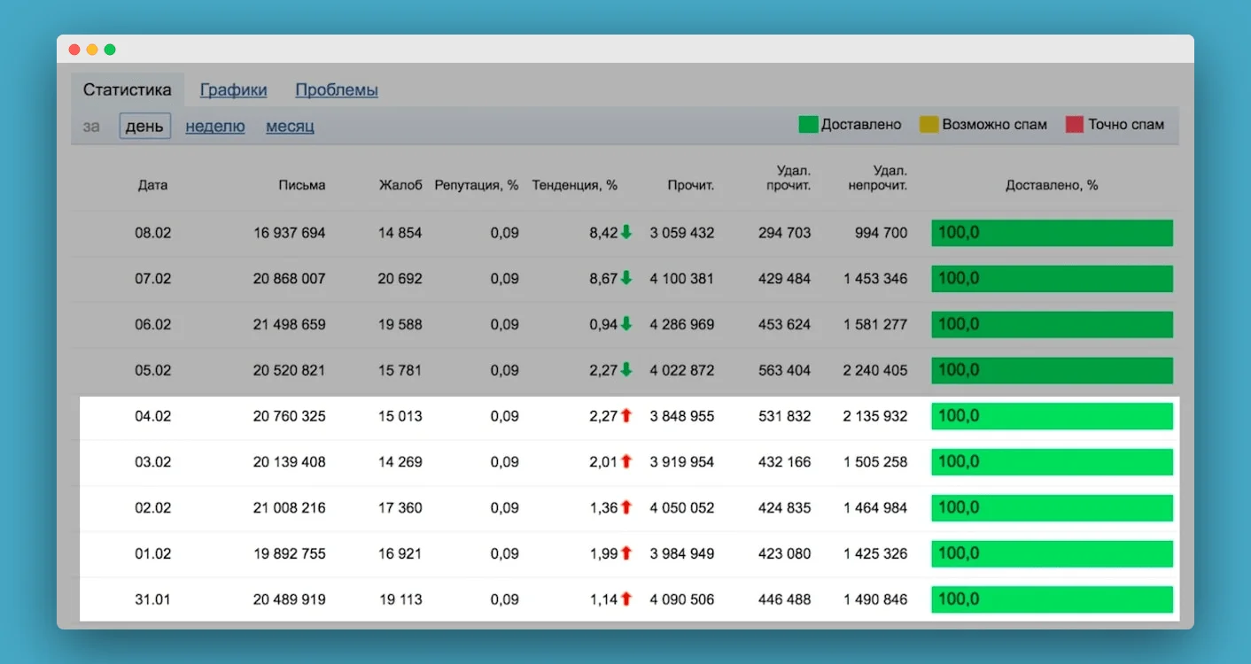Click the red up arrow in 02.02 row
Screen dimensions: 1251x664
click(626, 507)
